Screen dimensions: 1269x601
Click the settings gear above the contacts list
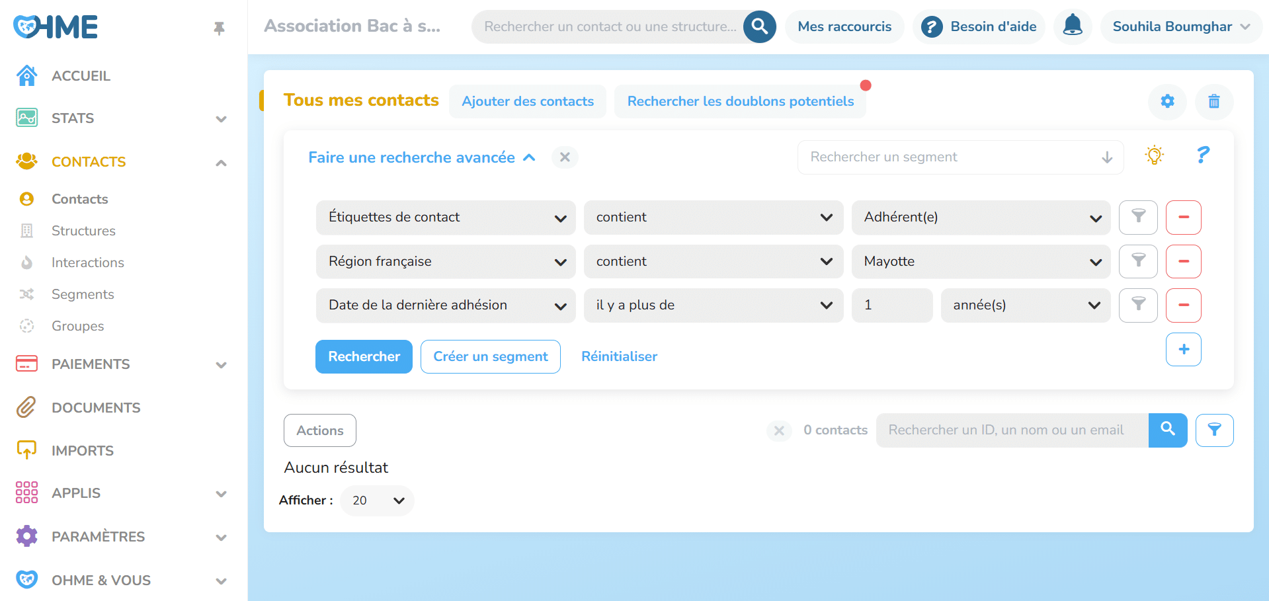point(1167,101)
